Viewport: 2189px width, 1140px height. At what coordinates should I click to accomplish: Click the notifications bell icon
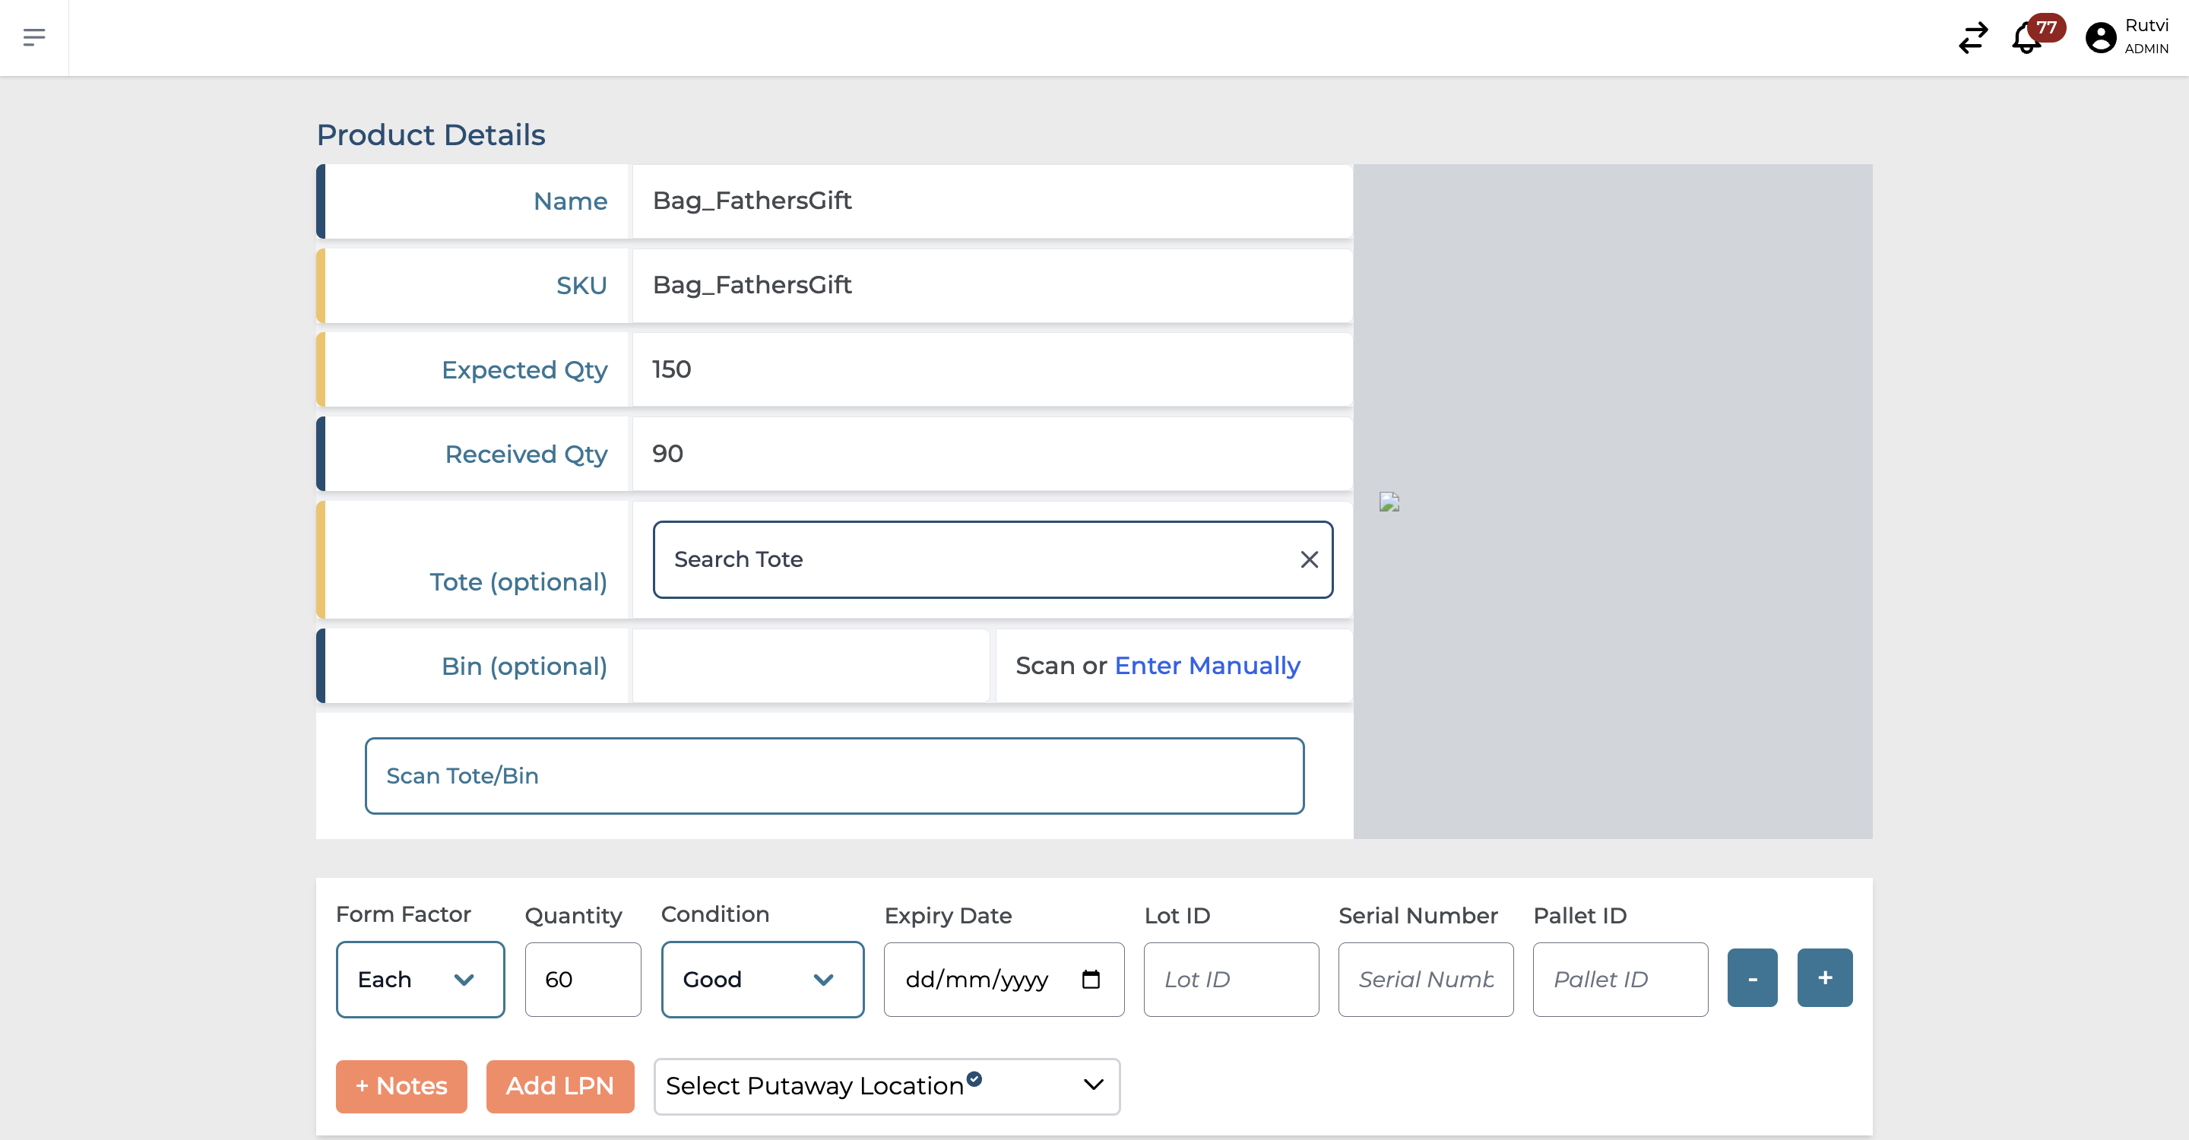(2029, 36)
